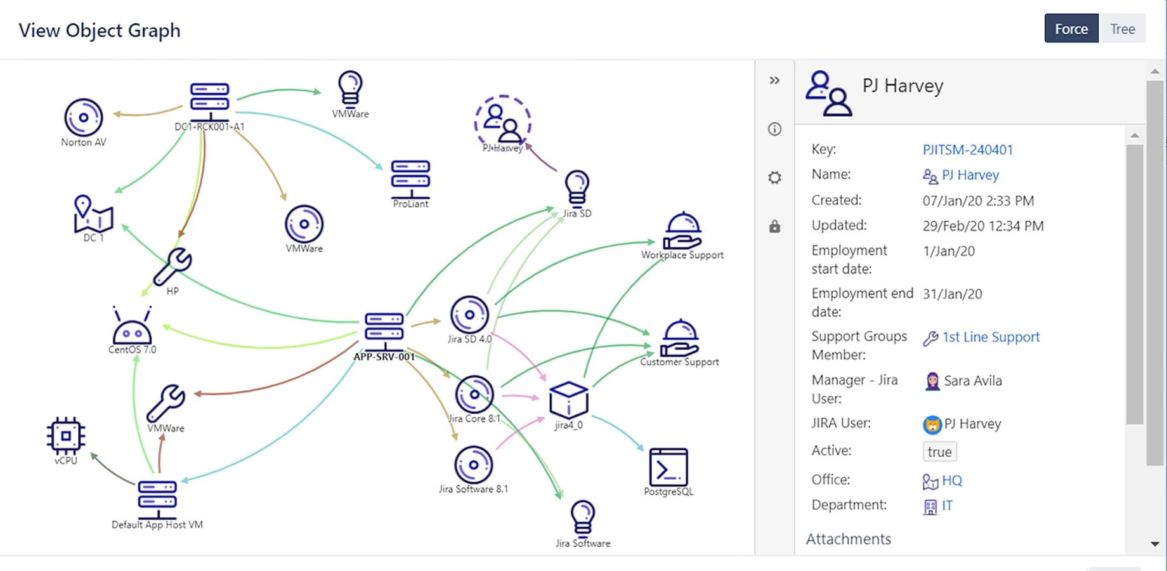Screen dimensions: 1167x571
Task: Select the Jira Software 8.1 disc node
Action: pos(474,464)
